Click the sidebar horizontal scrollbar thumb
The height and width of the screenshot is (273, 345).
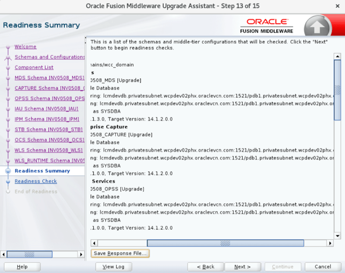pos(29,254)
